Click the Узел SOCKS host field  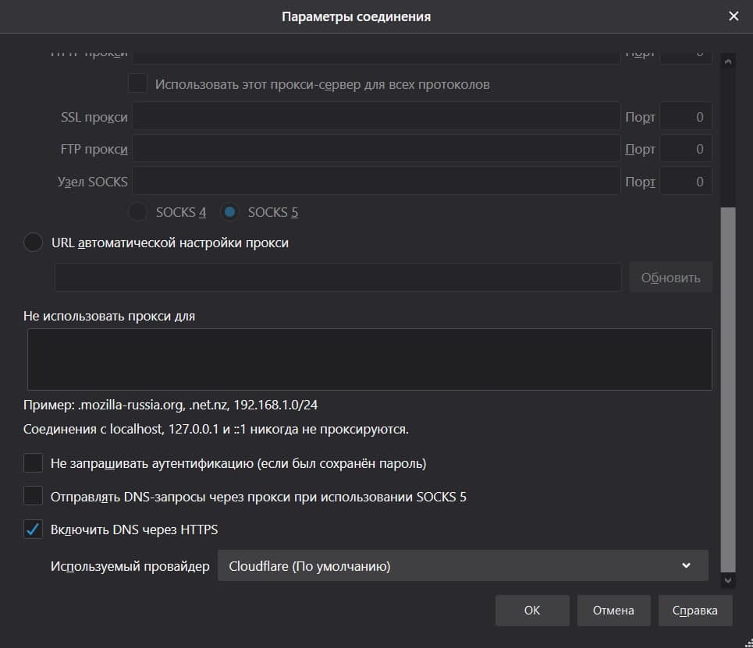pos(375,182)
